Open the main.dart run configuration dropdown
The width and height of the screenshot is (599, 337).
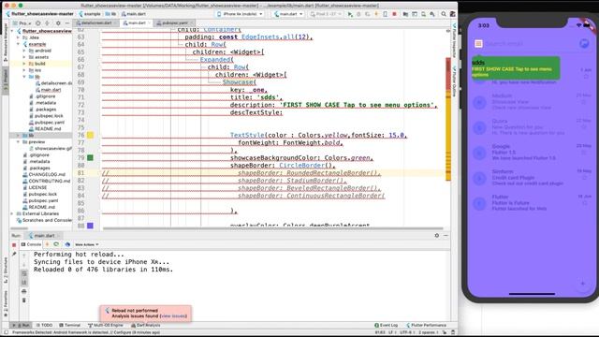288,14
